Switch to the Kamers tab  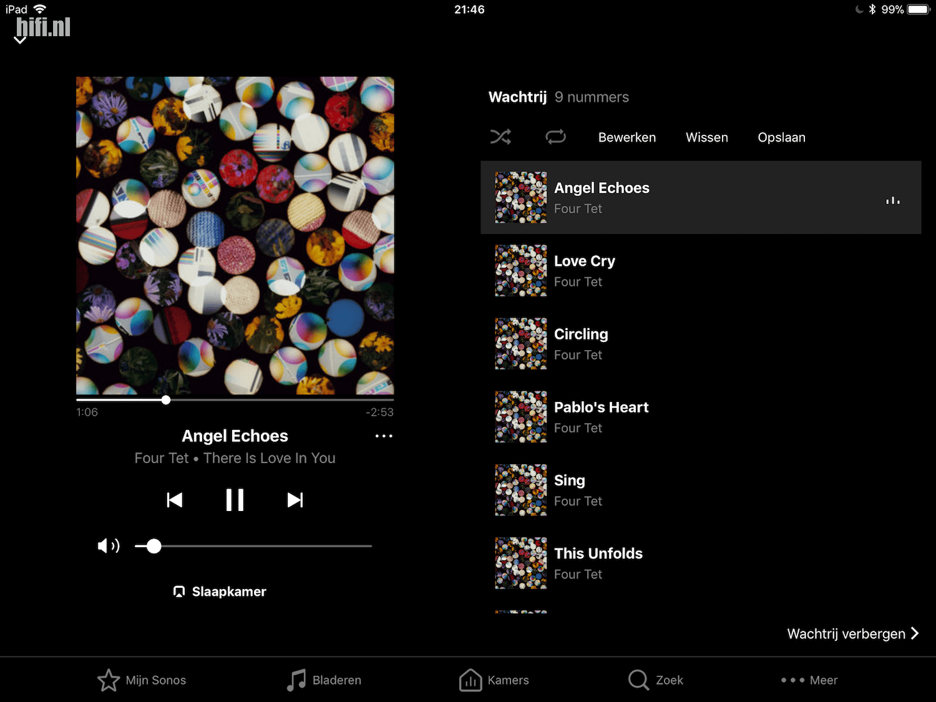click(x=494, y=680)
